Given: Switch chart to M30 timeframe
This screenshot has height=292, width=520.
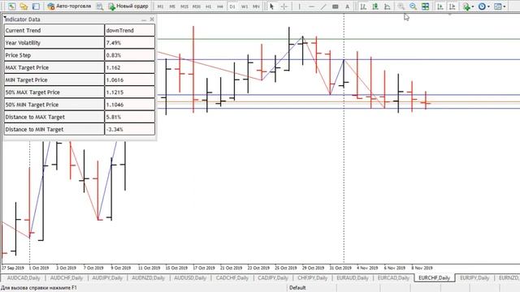Looking at the screenshot, I should point(197,6).
